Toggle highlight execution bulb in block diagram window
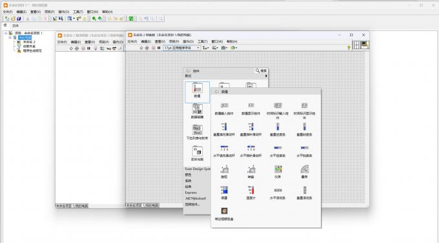Screen dimensions: 439x243 96,48
